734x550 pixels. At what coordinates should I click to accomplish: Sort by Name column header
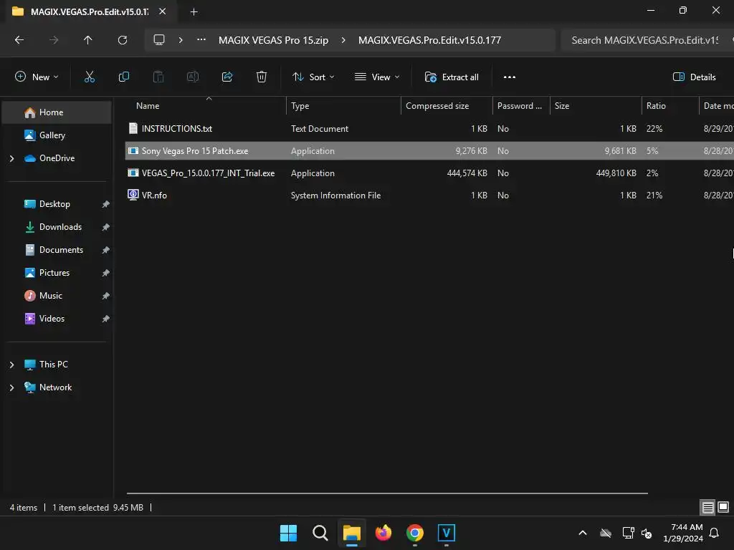point(206,106)
